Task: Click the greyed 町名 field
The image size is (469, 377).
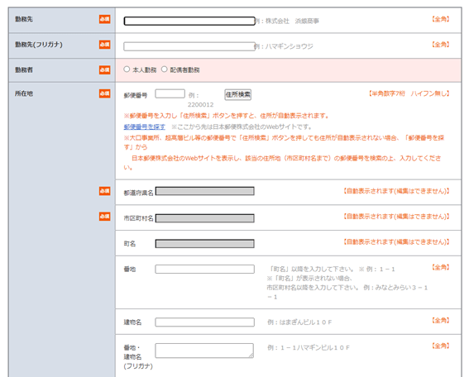Action: [205, 244]
